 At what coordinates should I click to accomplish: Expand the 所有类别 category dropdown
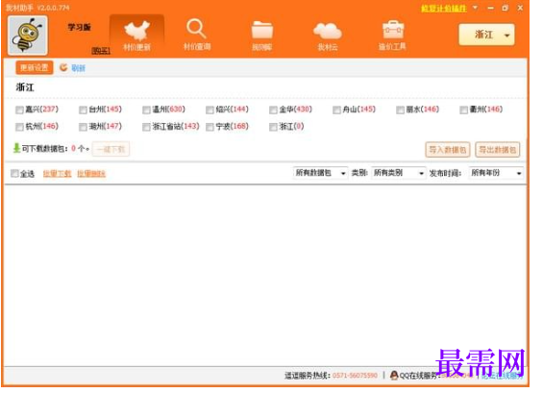(398, 173)
